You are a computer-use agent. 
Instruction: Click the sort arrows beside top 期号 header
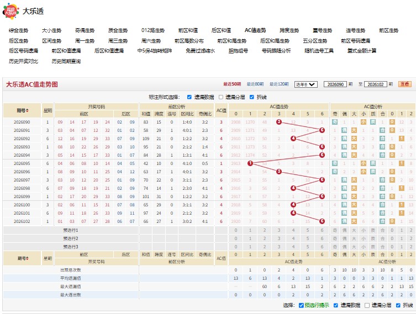coord(27,110)
